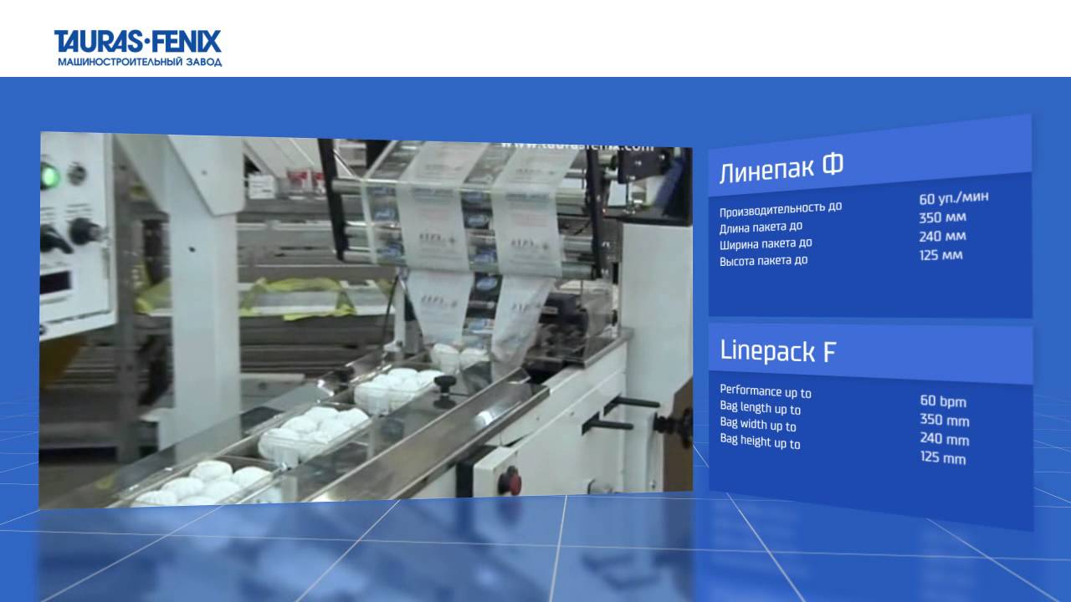Click the value '125 mm' in English panel

[942, 458]
